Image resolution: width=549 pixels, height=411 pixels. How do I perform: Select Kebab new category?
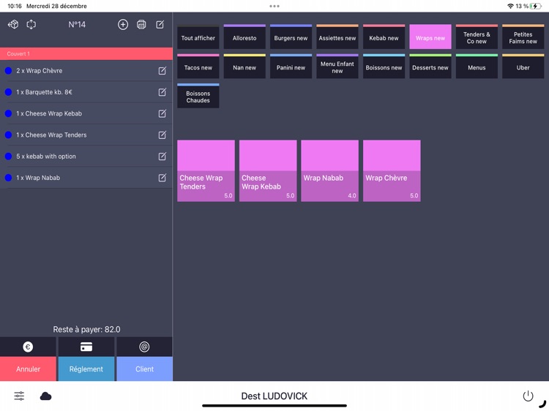pos(384,37)
